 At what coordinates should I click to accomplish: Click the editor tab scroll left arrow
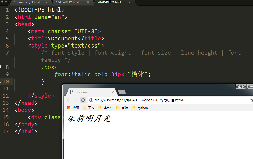coord(2,2)
